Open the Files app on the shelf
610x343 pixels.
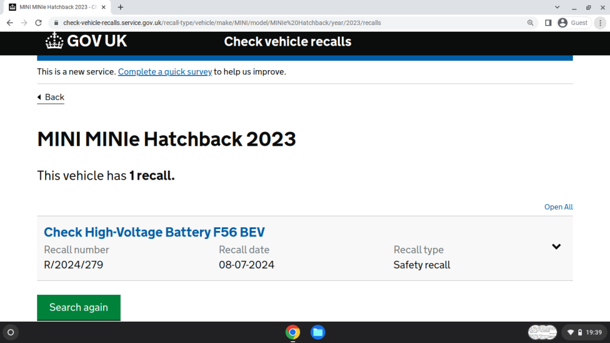(318, 333)
